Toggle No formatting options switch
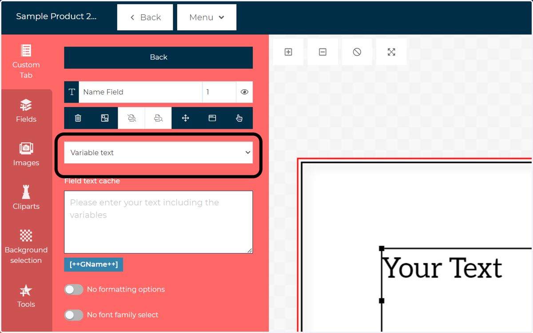 click(x=74, y=289)
